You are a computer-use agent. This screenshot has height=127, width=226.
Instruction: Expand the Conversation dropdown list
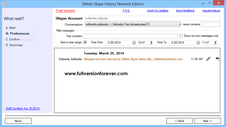[x=180, y=24]
